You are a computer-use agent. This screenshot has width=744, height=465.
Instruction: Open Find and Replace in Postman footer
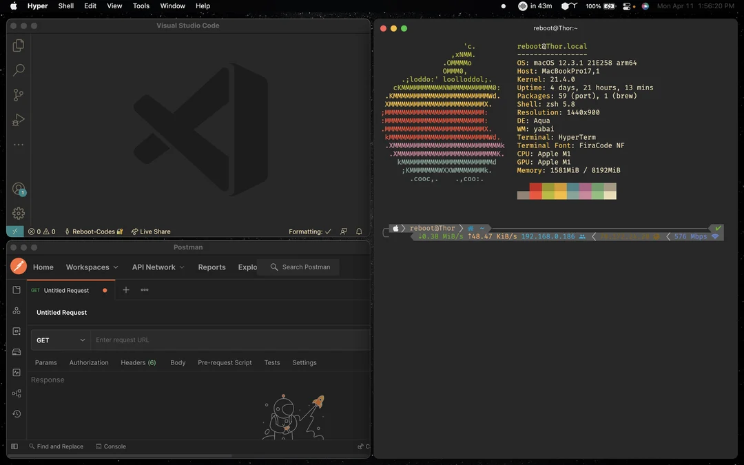coord(55,446)
